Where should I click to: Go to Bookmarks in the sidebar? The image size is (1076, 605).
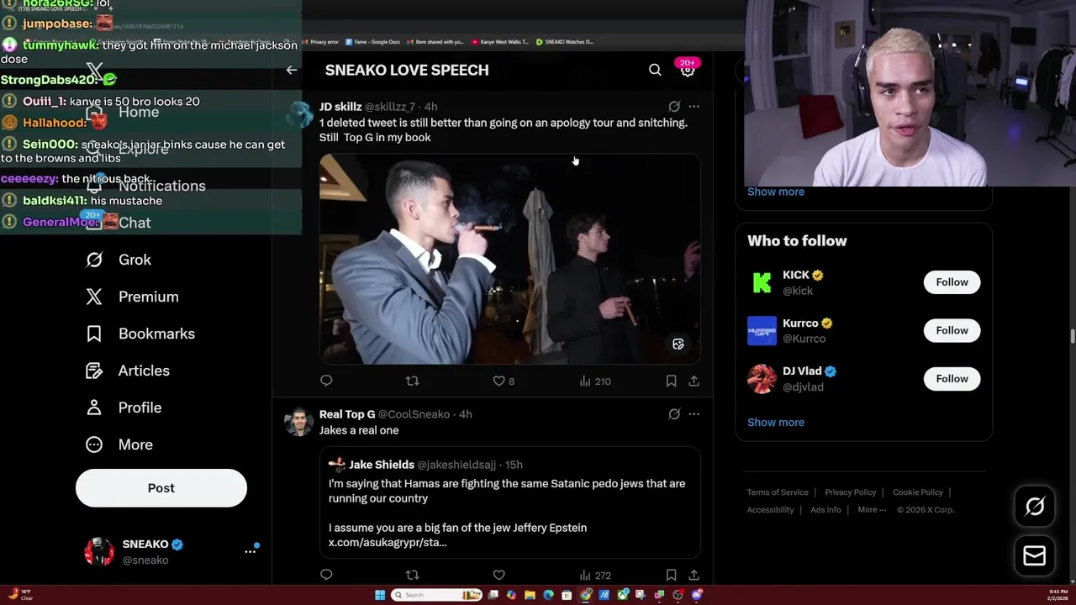tap(140, 334)
